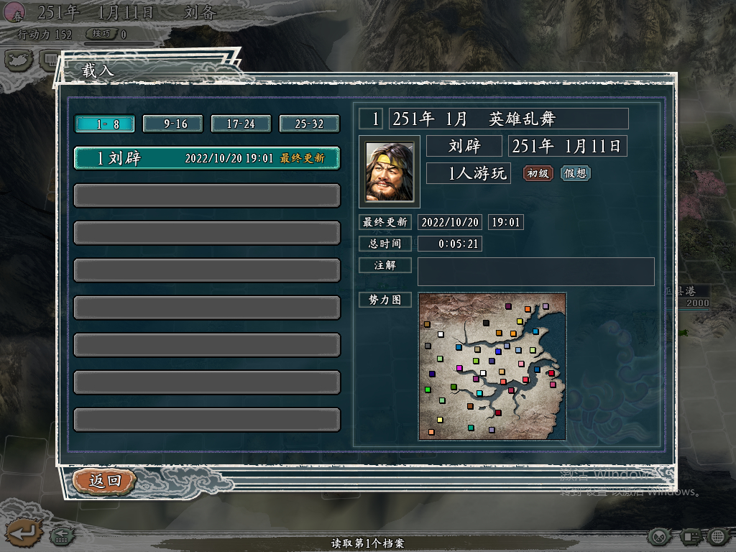Click the globe icon in the bottom-right corner

[x=718, y=536]
